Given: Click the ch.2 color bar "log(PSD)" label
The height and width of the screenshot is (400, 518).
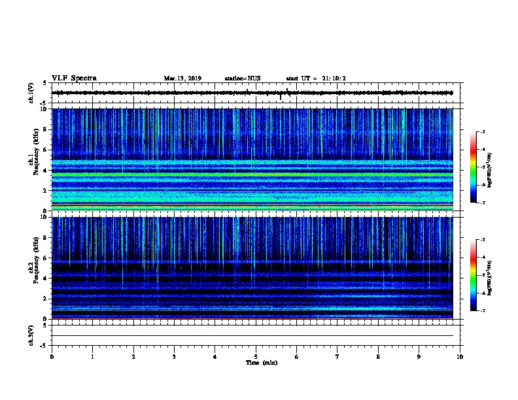Looking at the screenshot, I should click(489, 278).
